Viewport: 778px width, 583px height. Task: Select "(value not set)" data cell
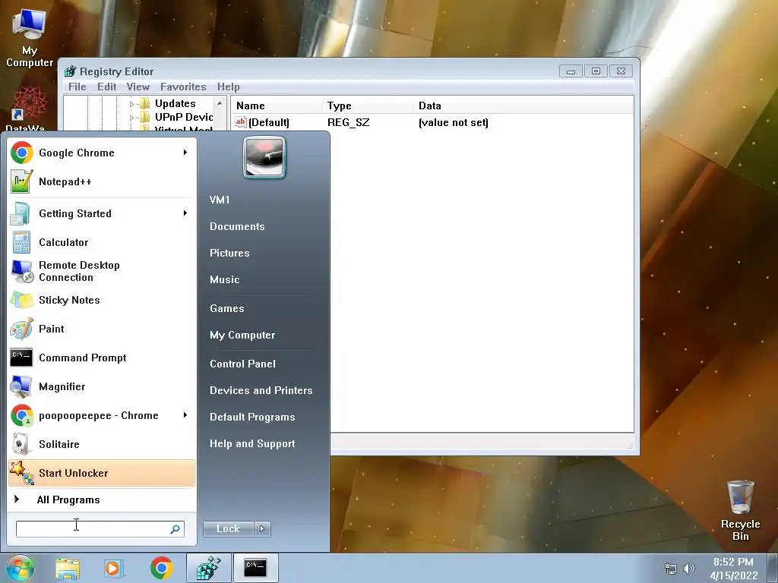click(453, 122)
